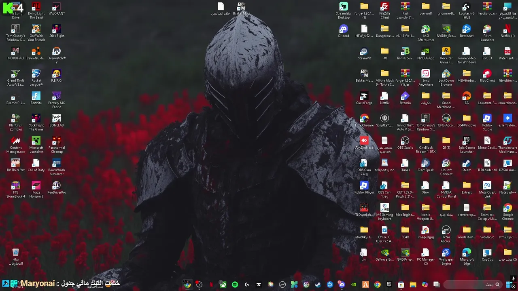Launch Overwatch 2 from the desktop
This screenshot has height=291, width=518.
(57, 55)
